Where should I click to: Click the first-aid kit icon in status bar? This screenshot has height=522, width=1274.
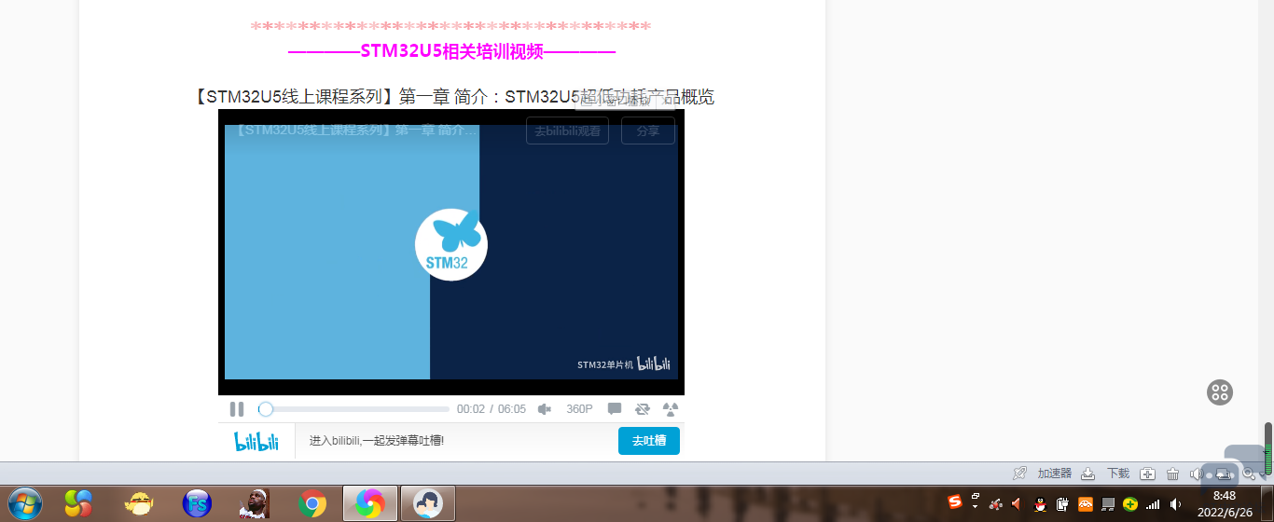click(1148, 474)
